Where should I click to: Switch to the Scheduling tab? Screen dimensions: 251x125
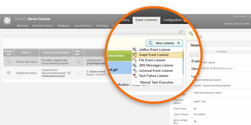coord(102,26)
